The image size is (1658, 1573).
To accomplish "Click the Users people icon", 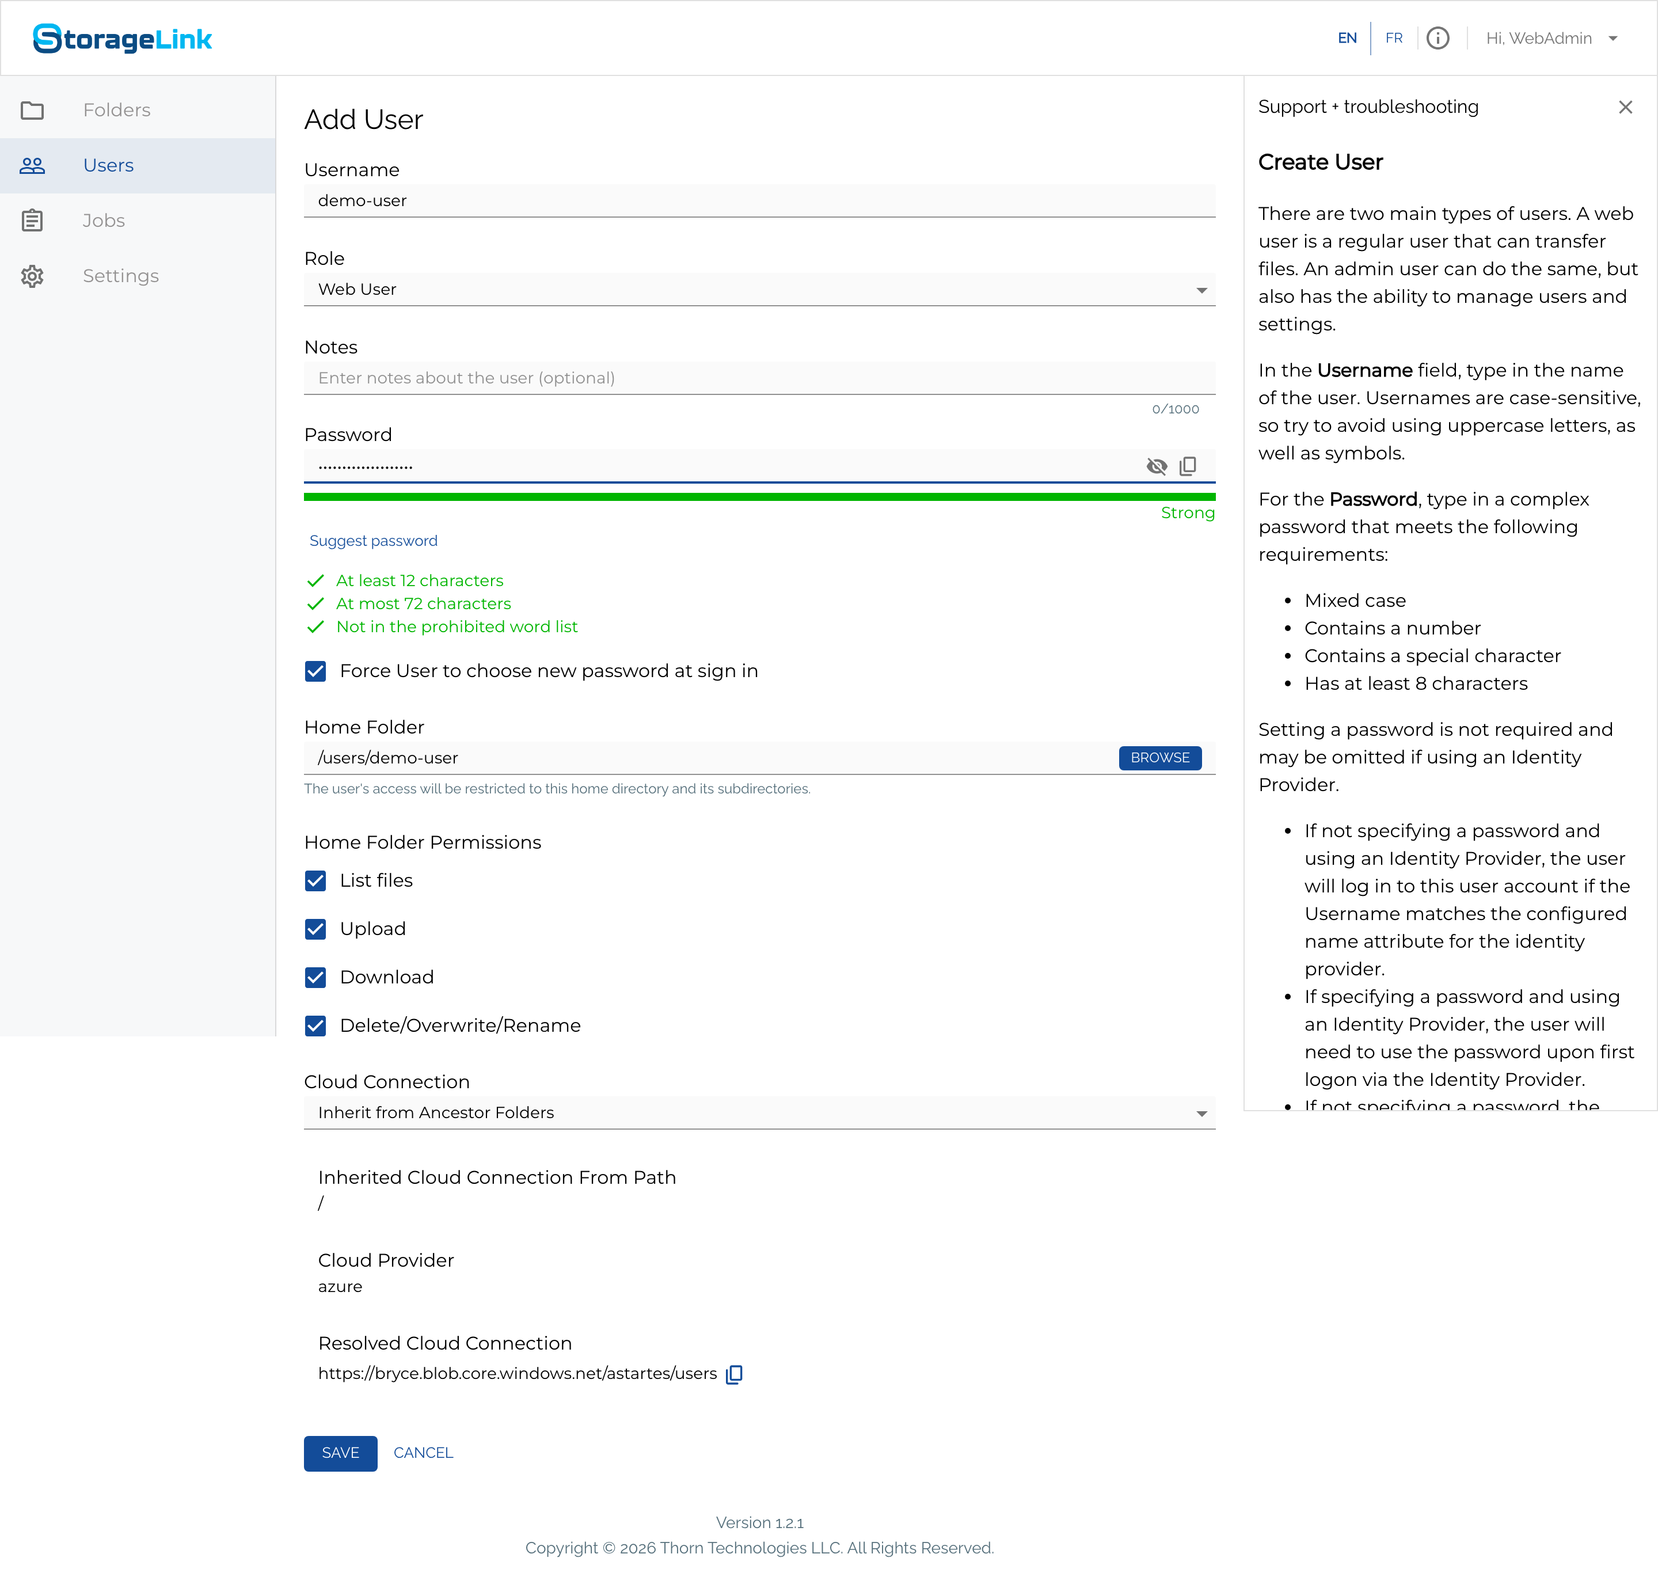I will (x=33, y=165).
